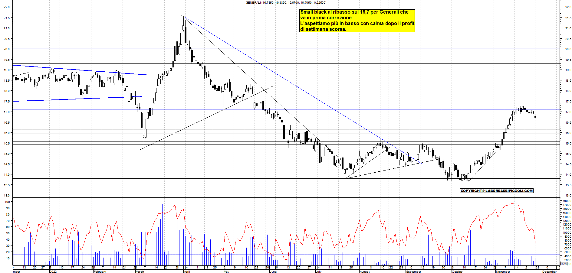Click the 'September' month label on time axis
This screenshot has height=273, width=572.
point(413,271)
